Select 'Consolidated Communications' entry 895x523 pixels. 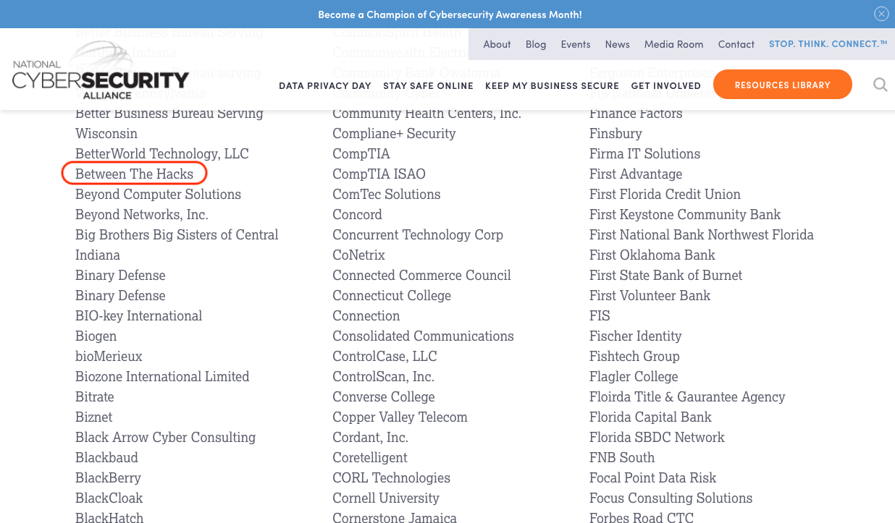pos(423,336)
